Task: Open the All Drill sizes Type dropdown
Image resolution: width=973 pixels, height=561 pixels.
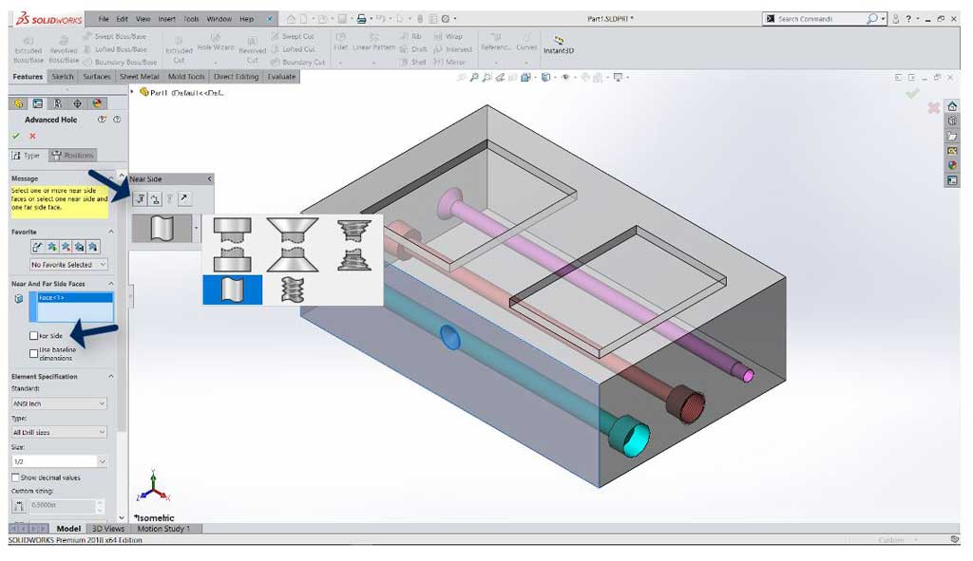Action: pyautogui.click(x=59, y=432)
